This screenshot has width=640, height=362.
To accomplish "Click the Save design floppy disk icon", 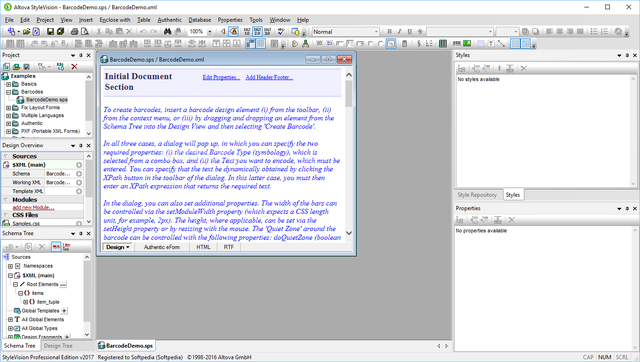I will (51, 31).
